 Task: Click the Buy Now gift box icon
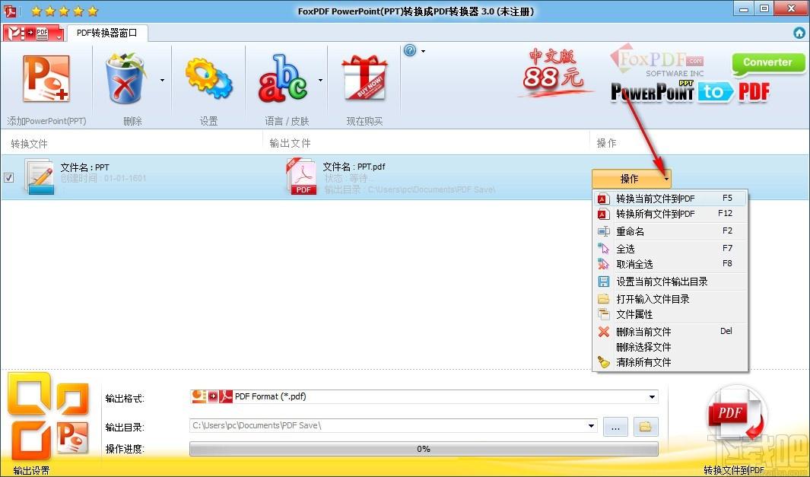tap(364, 78)
